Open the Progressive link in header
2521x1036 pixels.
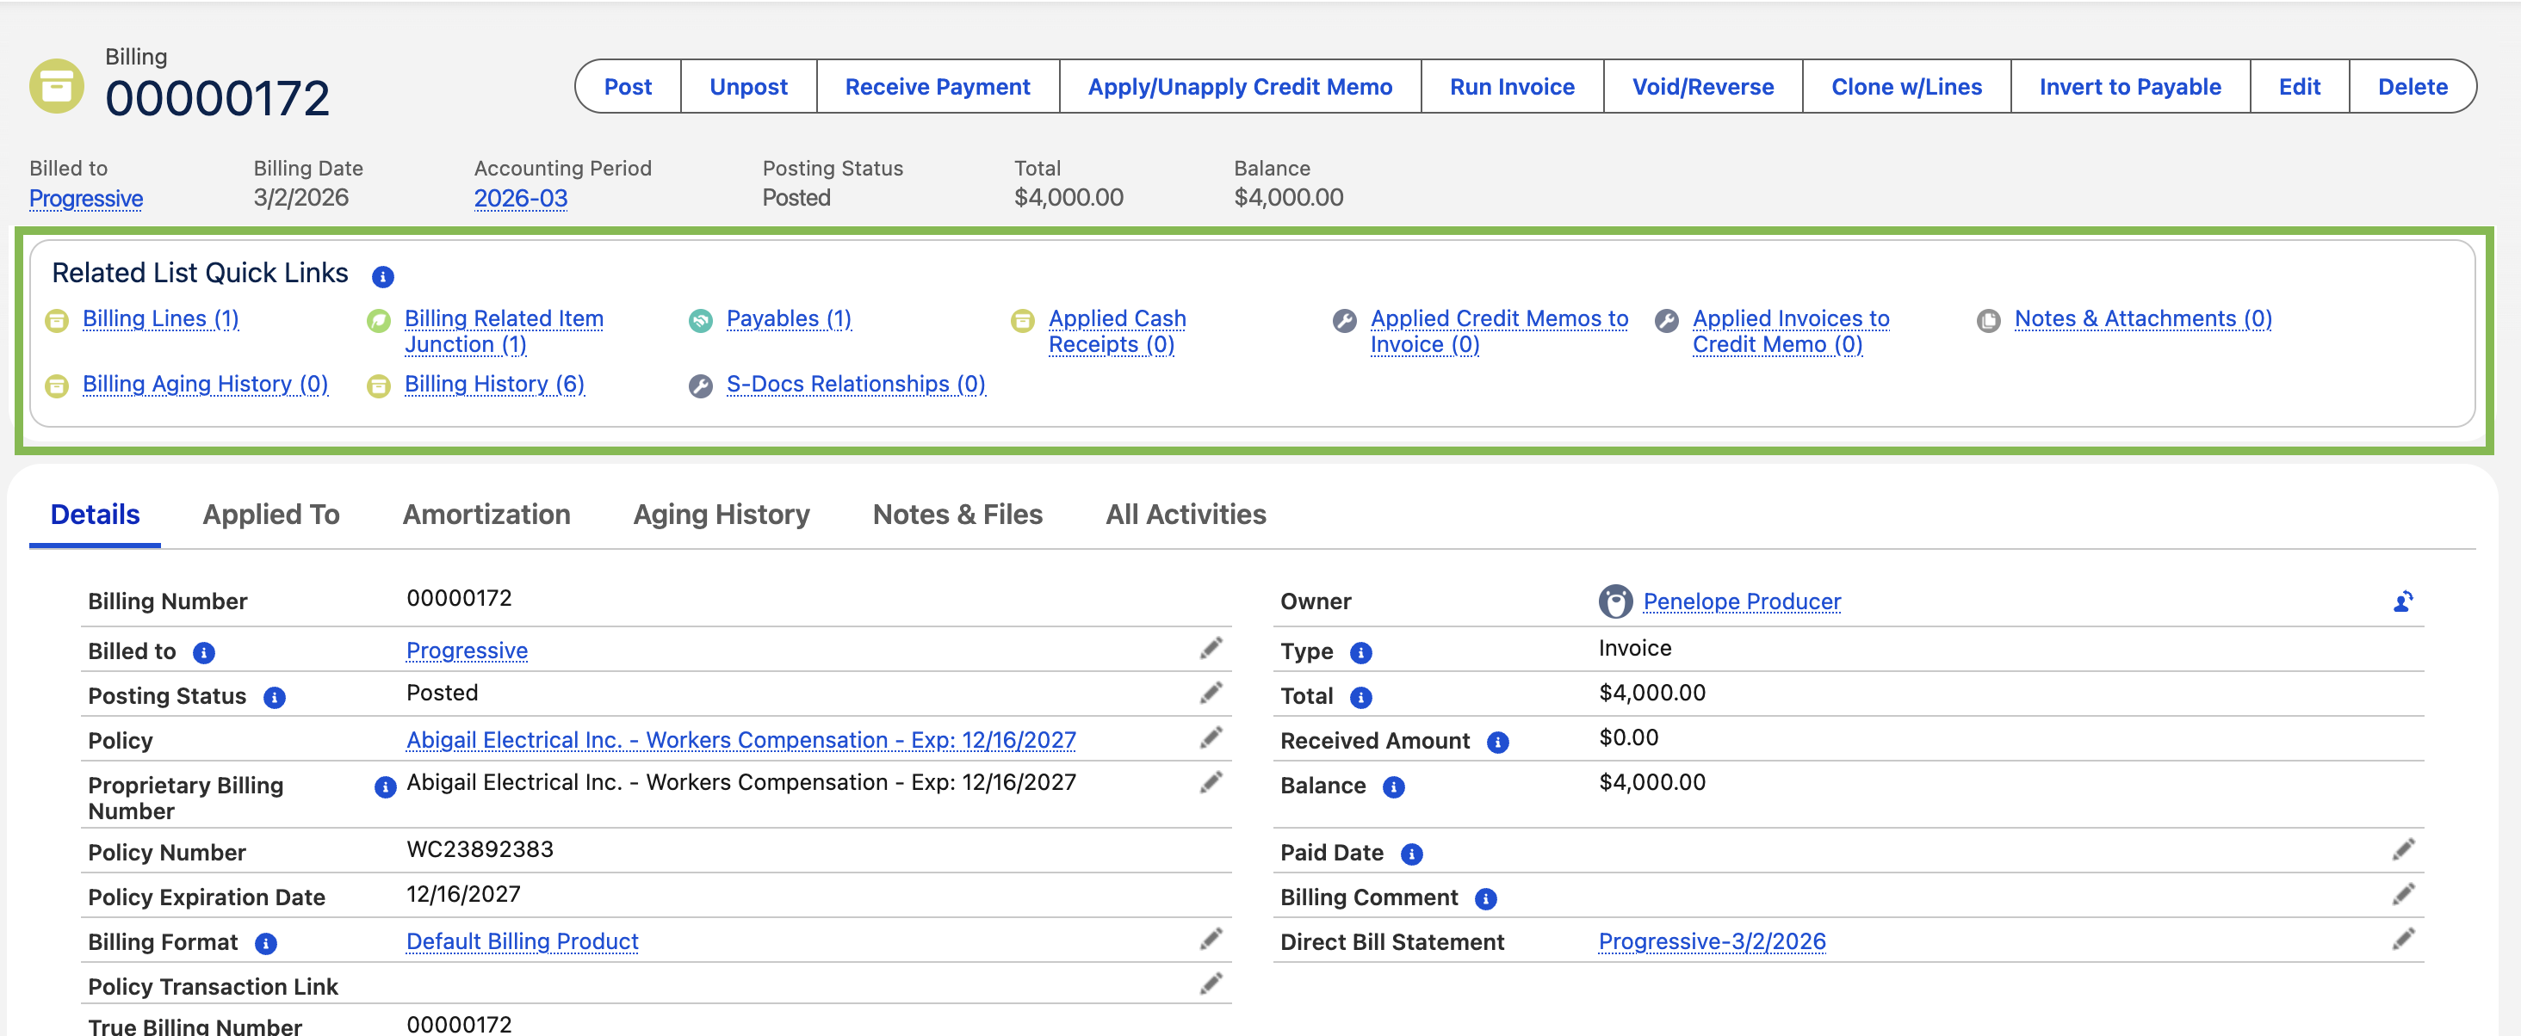(x=86, y=199)
